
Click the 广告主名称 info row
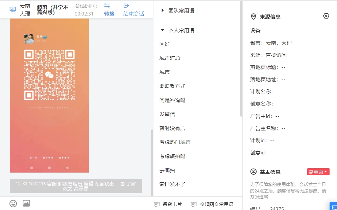tap(268, 128)
